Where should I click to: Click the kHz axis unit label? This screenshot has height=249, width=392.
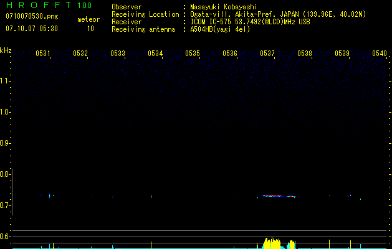point(6,50)
